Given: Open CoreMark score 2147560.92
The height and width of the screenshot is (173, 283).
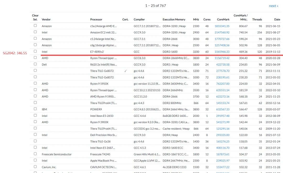Looking at the screenshot, I should pos(222,32).
